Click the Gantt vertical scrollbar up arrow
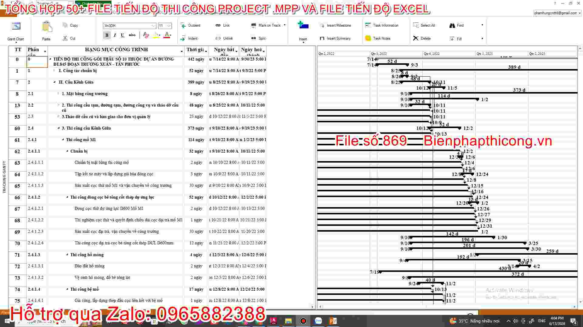 [580, 48]
